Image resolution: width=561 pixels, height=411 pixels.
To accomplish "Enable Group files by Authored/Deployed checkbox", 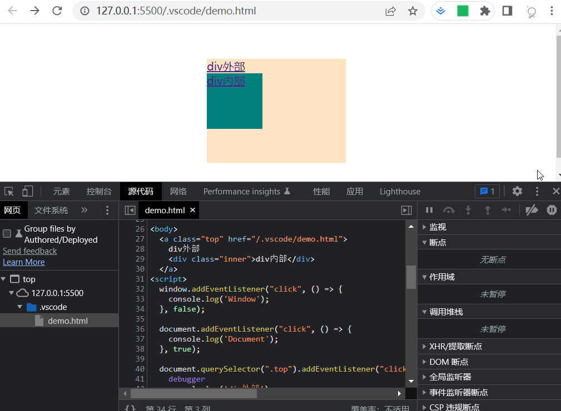I will pos(7,234).
